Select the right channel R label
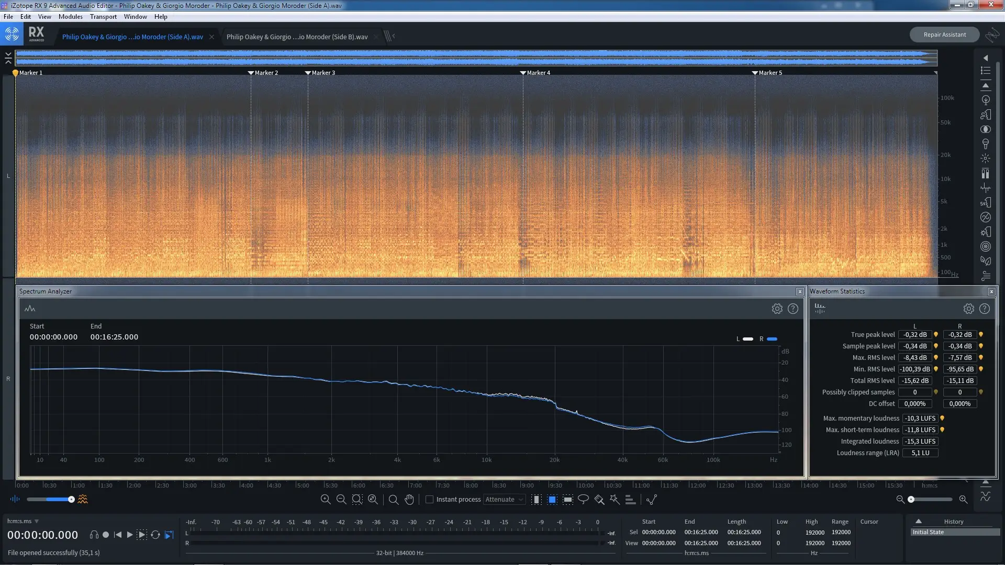 8,379
